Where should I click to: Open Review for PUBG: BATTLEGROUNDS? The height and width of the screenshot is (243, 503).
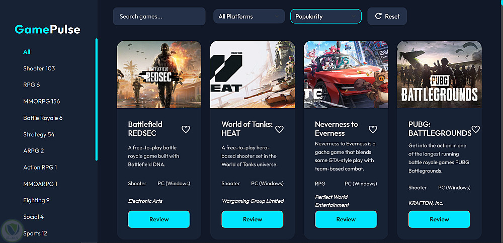pos(439,219)
